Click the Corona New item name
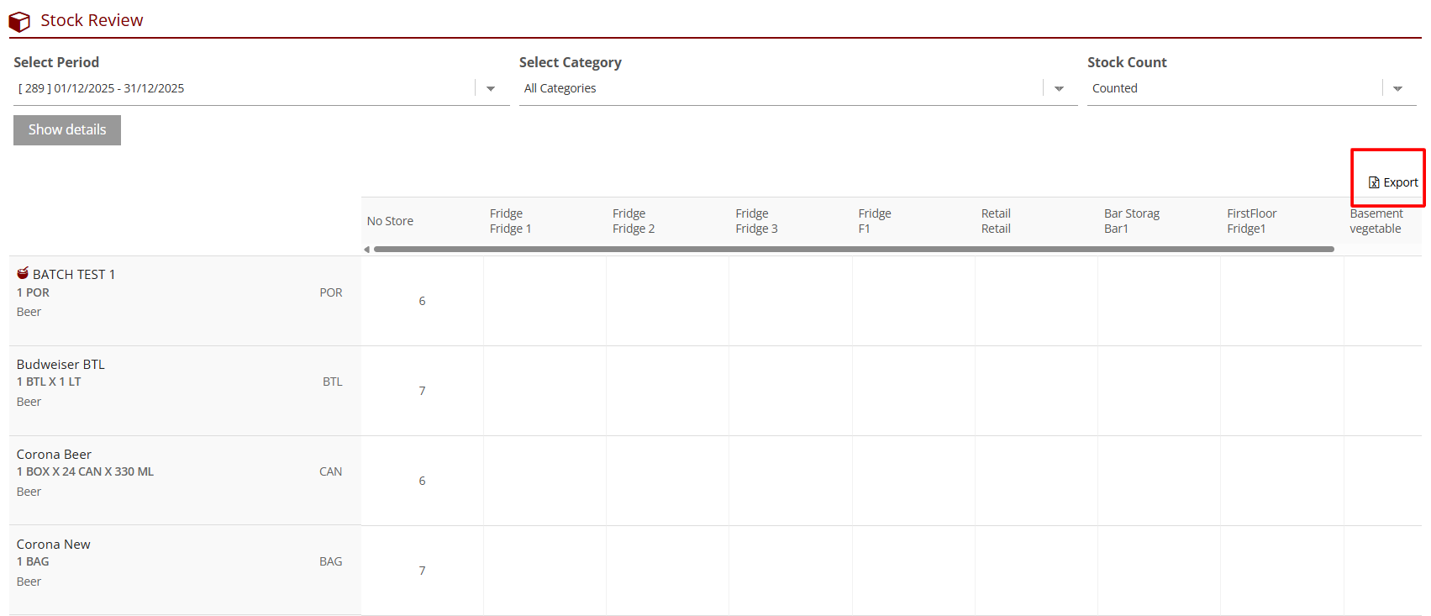Image resolution: width=1431 pixels, height=616 pixels. (53, 545)
